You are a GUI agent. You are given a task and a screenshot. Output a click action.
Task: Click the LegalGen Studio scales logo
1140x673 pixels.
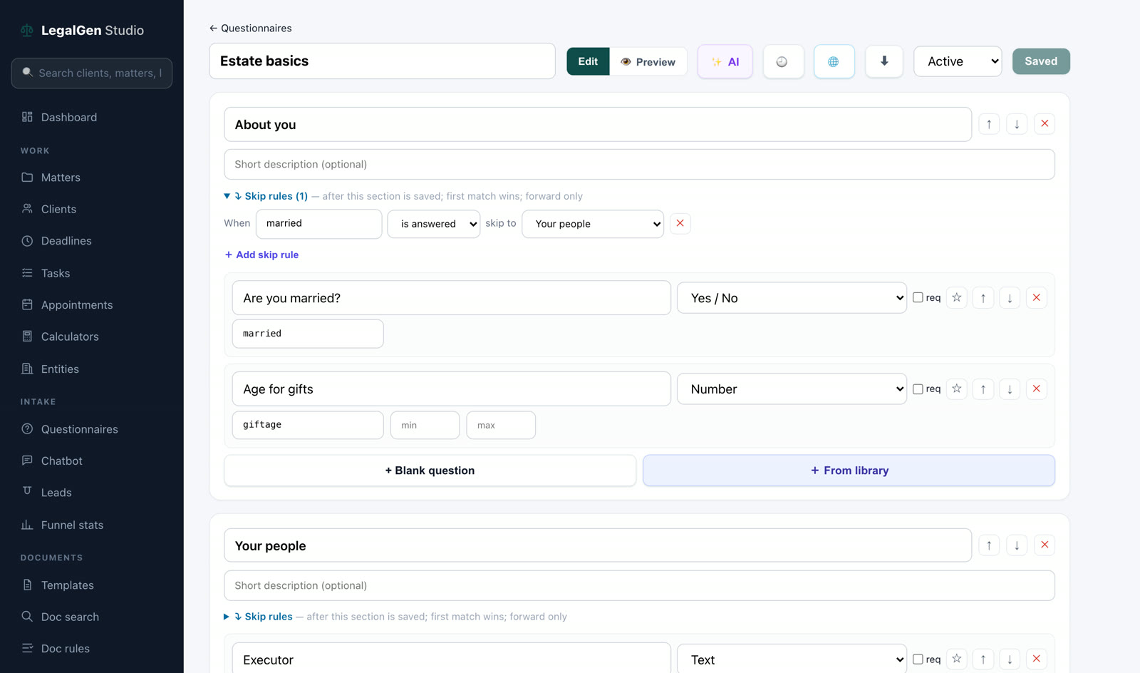pos(27,31)
